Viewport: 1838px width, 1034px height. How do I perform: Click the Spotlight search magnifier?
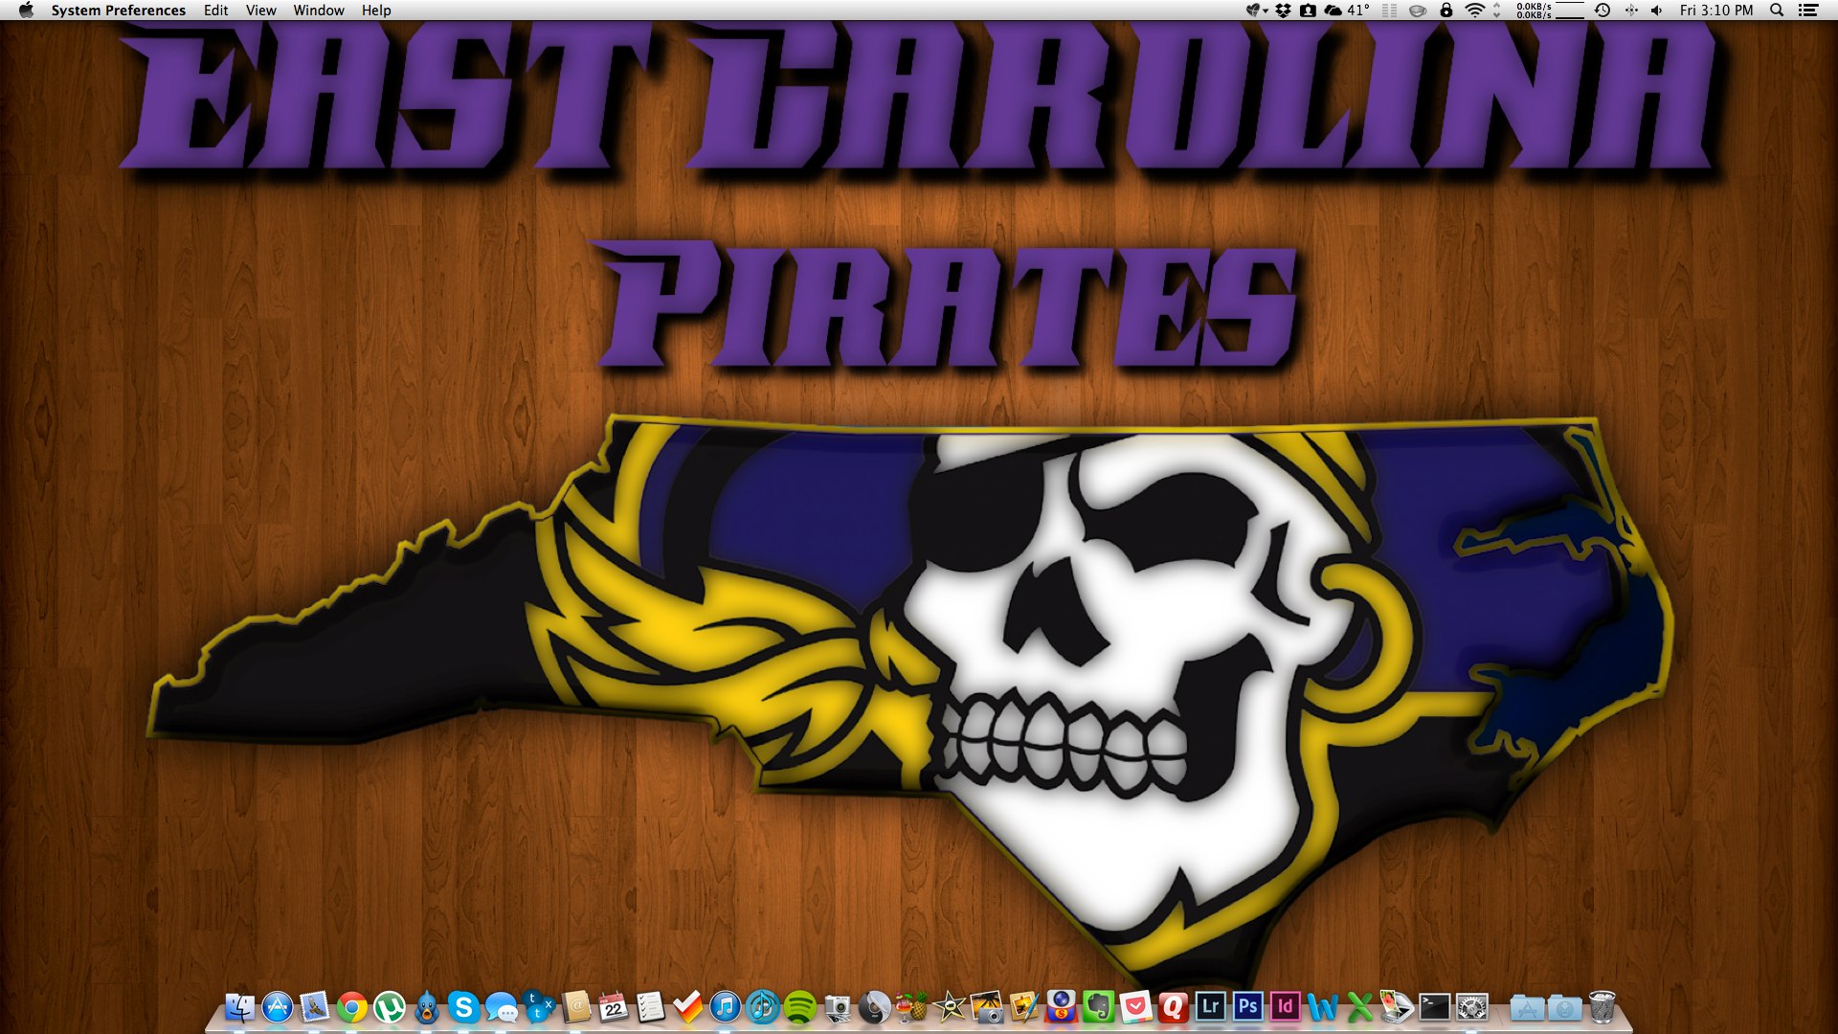(x=1777, y=11)
